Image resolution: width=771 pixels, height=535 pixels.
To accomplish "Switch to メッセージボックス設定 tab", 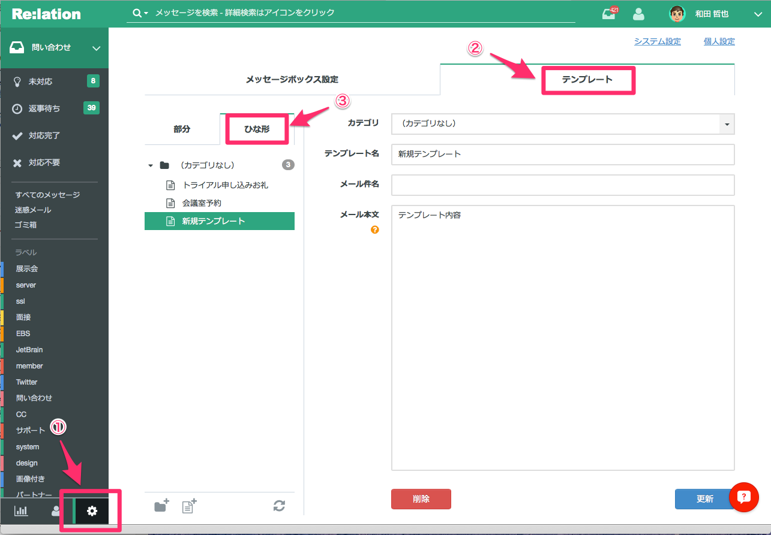I will tap(292, 79).
